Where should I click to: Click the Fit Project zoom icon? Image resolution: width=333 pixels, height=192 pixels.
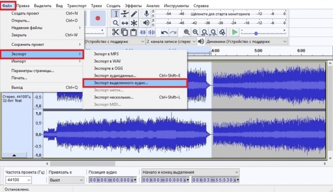[213, 32]
